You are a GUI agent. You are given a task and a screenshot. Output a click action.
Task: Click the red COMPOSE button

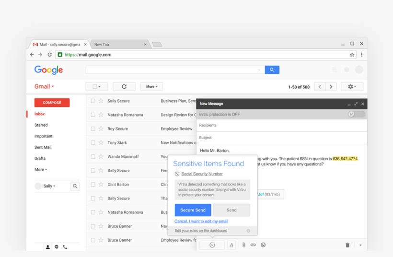[52, 103]
